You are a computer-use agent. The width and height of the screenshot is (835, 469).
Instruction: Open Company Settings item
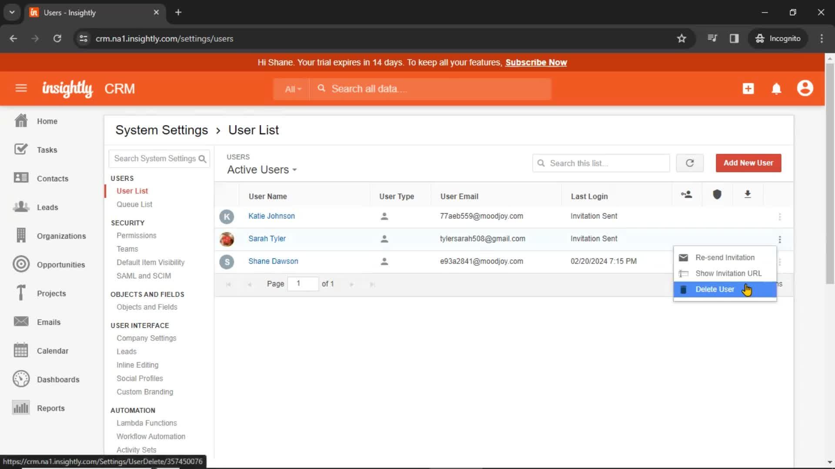[x=147, y=338]
